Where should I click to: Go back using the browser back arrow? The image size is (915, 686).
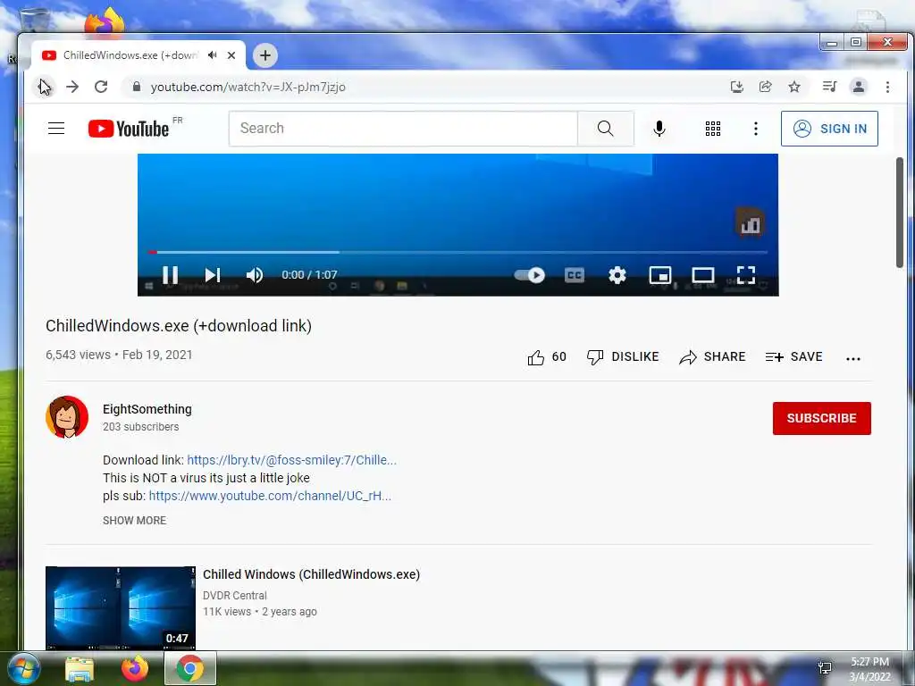click(45, 87)
